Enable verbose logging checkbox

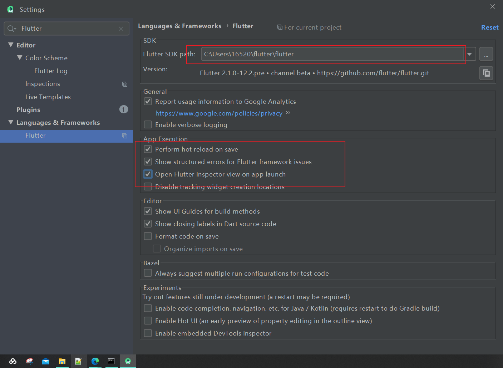pos(148,124)
